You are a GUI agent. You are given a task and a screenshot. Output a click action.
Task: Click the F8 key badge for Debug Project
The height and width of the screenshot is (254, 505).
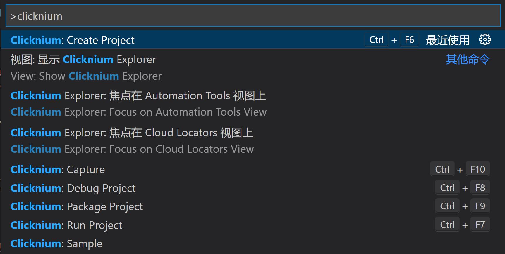(x=480, y=187)
